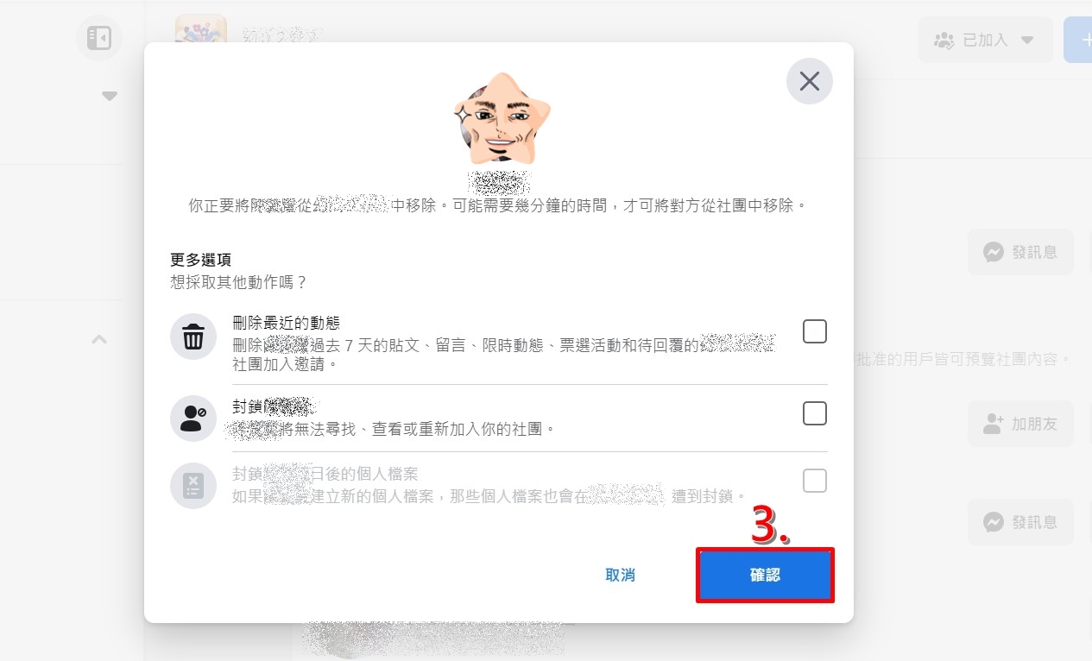The image size is (1092, 661).
Task: Enable the 刪除最近的動態 checkbox
Action: point(815,331)
